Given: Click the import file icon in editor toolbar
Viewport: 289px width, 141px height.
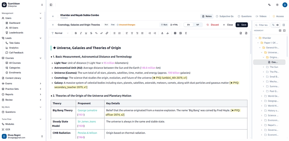Looking at the screenshot, I should pos(241,33).
